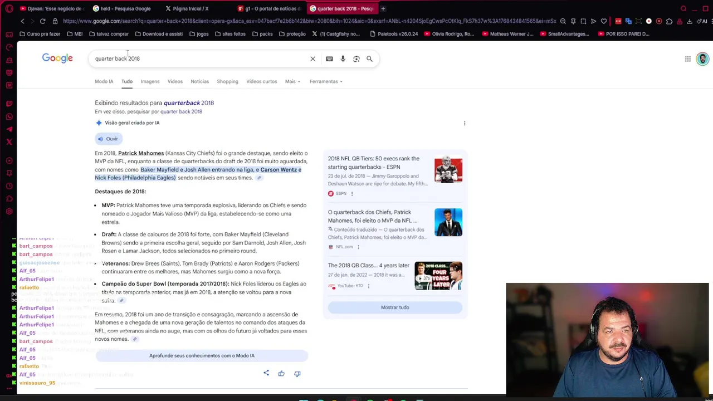Image resolution: width=713 pixels, height=401 pixels.
Task: Clear the Google search box with X
Action: pos(312,58)
